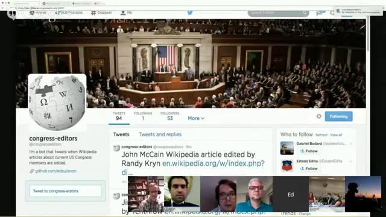Switch to the second browser tab

pyautogui.click(x=55, y=4)
